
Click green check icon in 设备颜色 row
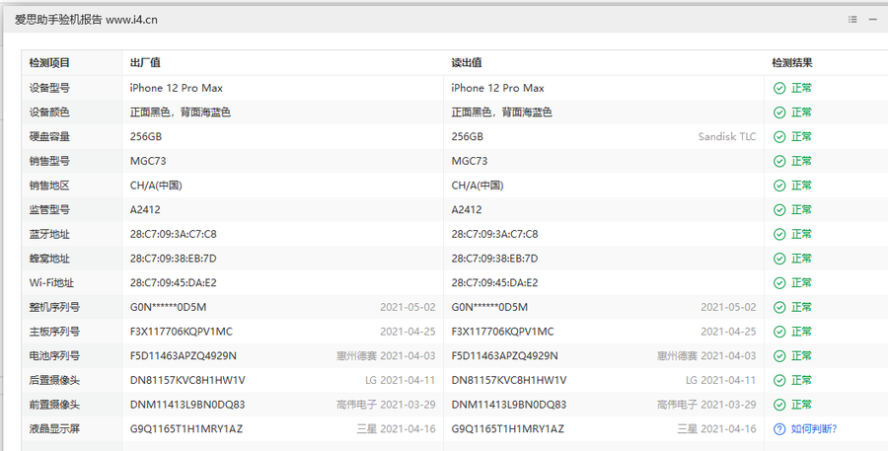779,113
